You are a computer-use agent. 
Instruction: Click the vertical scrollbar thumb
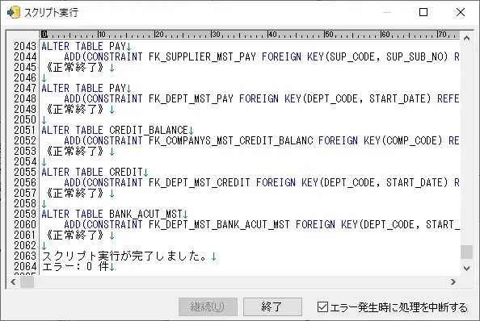point(466,252)
